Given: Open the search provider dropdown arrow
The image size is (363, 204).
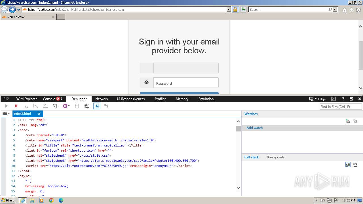Looking at the screenshot, I should pos(335,10).
